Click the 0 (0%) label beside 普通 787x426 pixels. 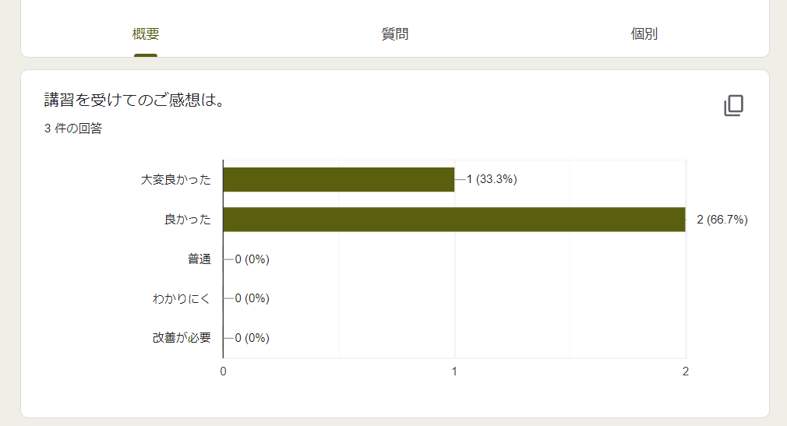click(252, 259)
